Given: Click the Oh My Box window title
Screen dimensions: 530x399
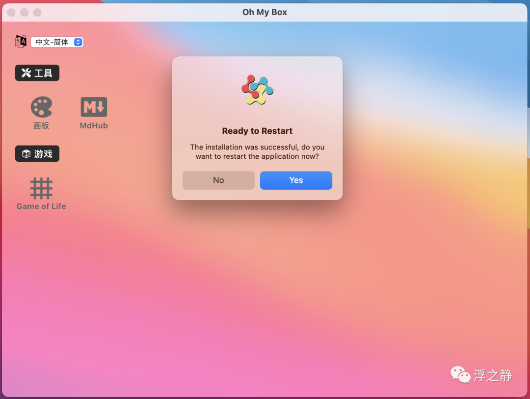Looking at the screenshot, I should click(265, 12).
